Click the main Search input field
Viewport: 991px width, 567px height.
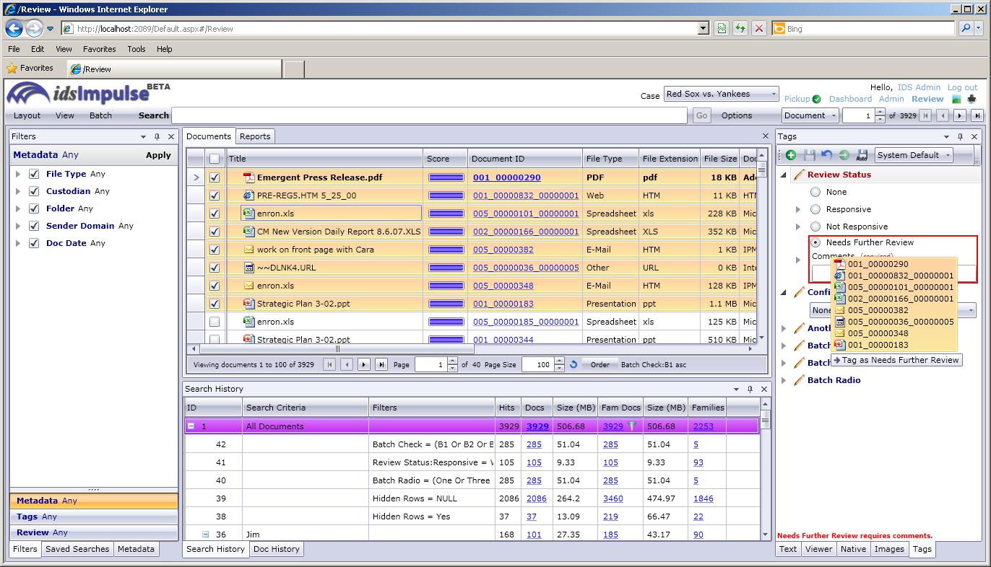point(429,115)
